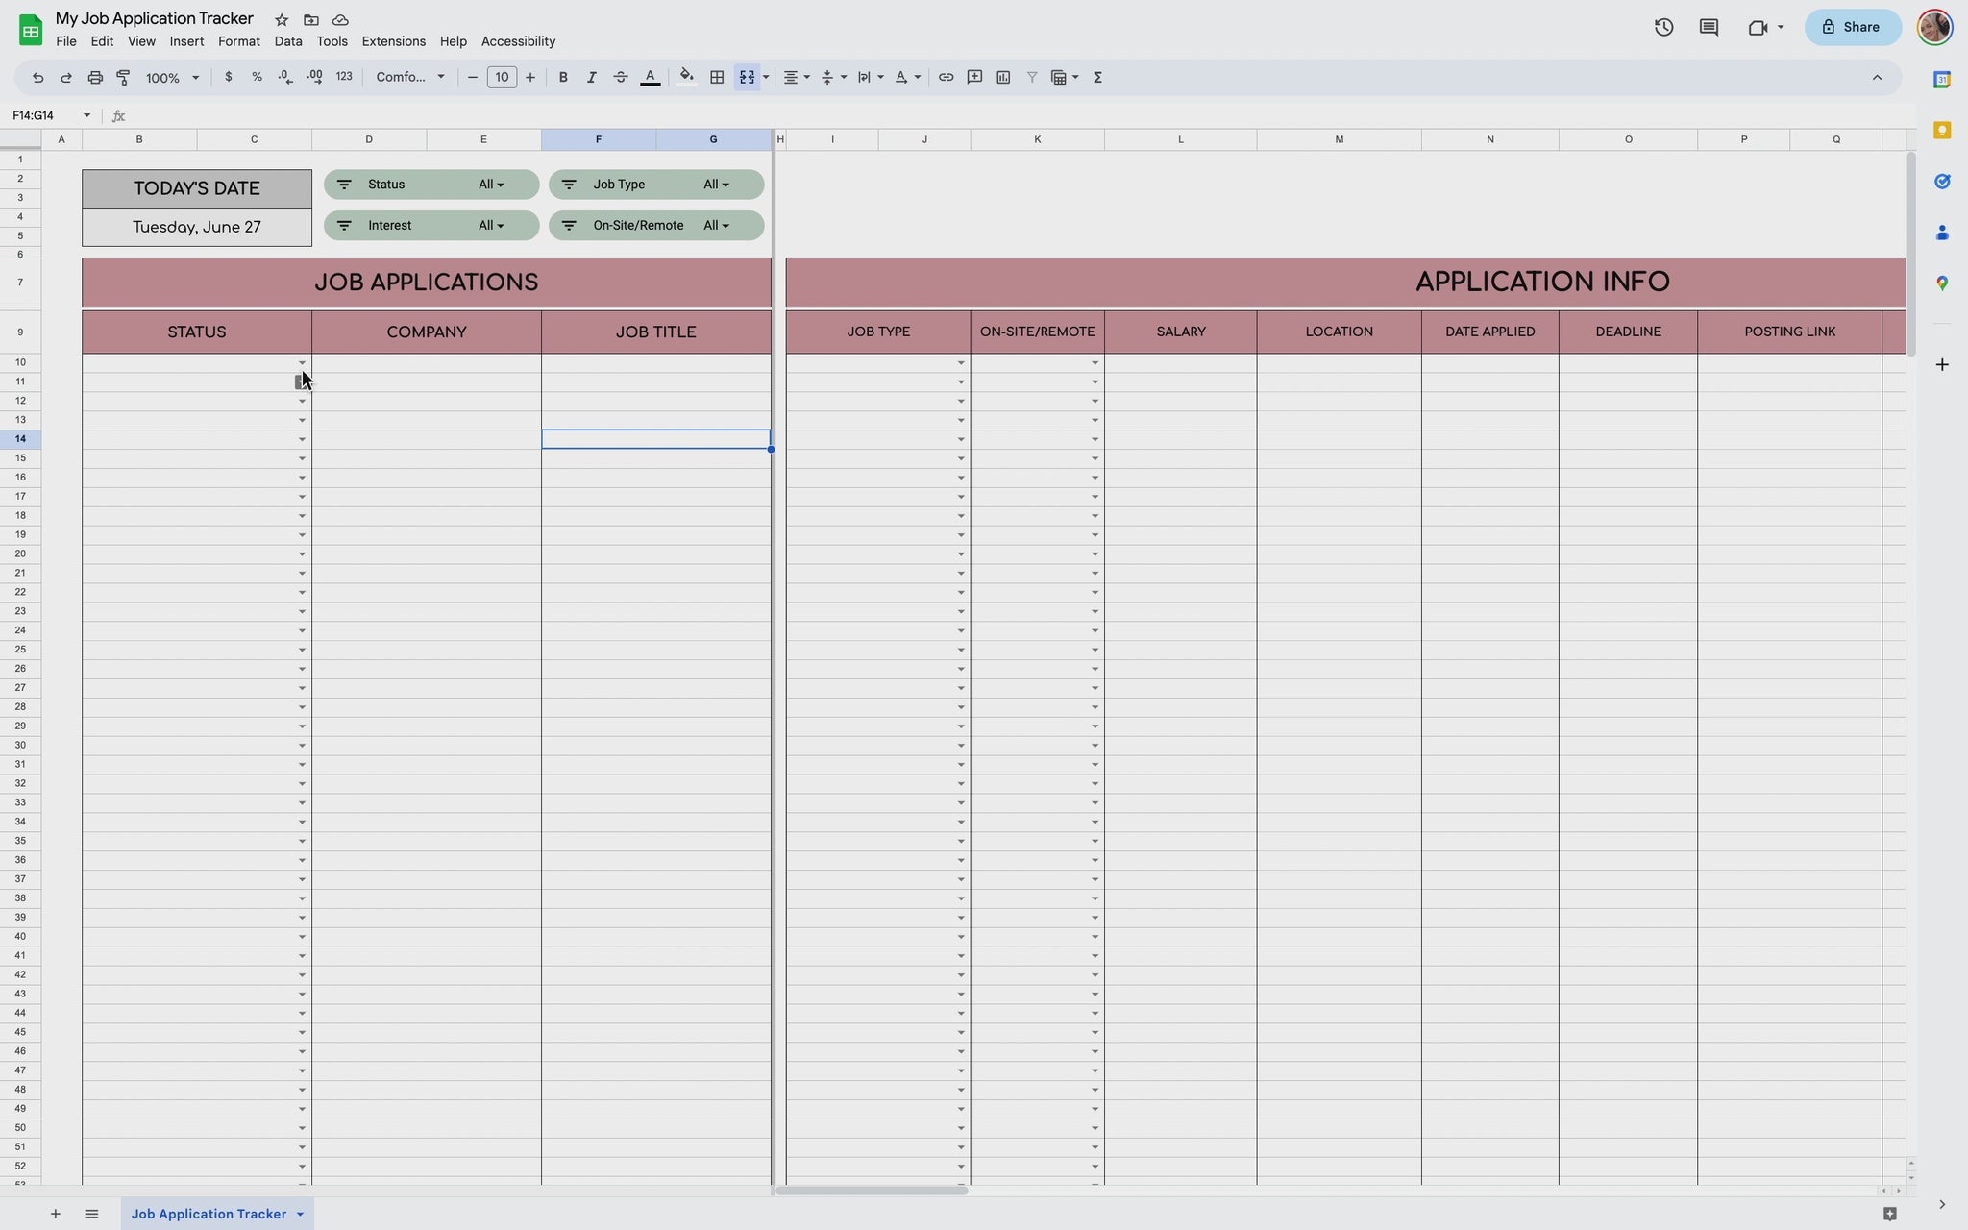This screenshot has width=1968, height=1230.
Task: Select the Functions (sum) toolbar icon
Action: point(1096,77)
